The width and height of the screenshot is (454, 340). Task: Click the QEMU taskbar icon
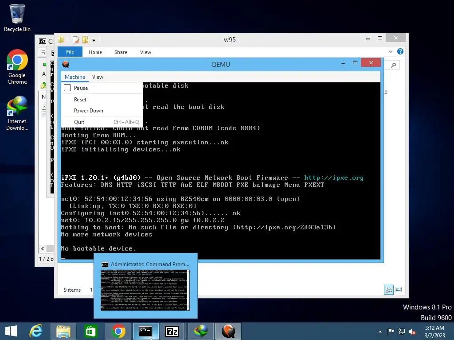tap(228, 331)
